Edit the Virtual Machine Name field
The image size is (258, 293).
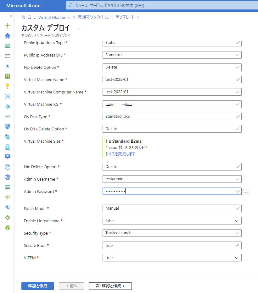[x=172, y=80]
